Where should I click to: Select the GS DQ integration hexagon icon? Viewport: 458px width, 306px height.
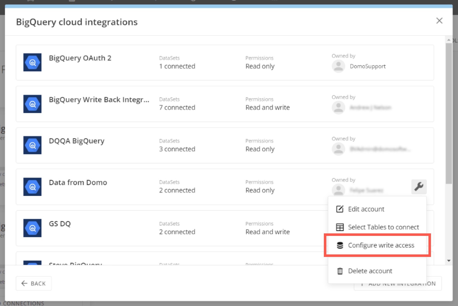pos(32,228)
